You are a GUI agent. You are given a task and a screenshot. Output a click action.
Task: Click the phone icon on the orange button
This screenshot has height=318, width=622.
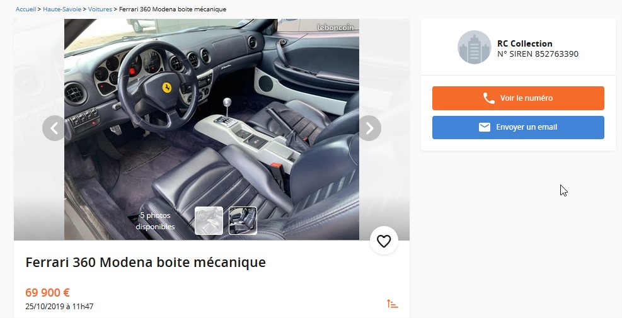click(x=489, y=98)
